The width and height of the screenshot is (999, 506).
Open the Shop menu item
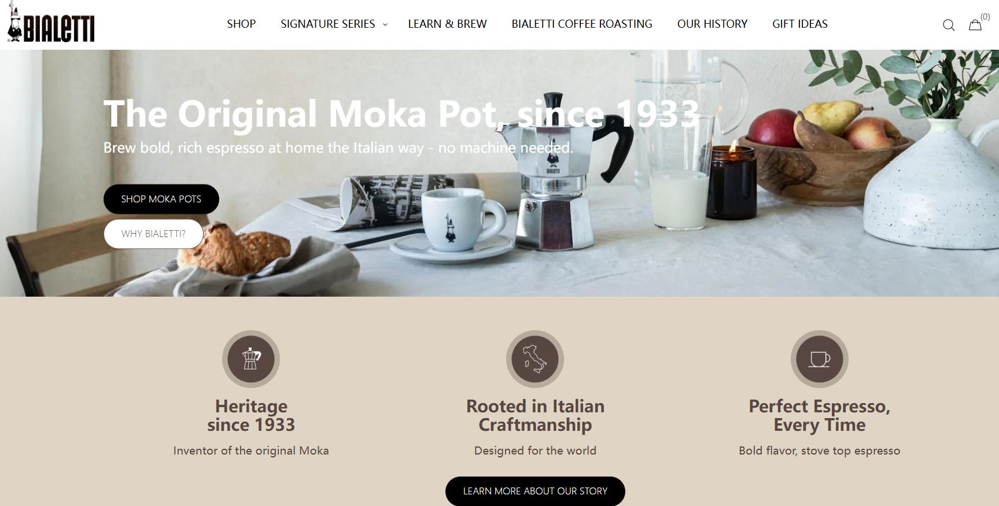point(241,24)
